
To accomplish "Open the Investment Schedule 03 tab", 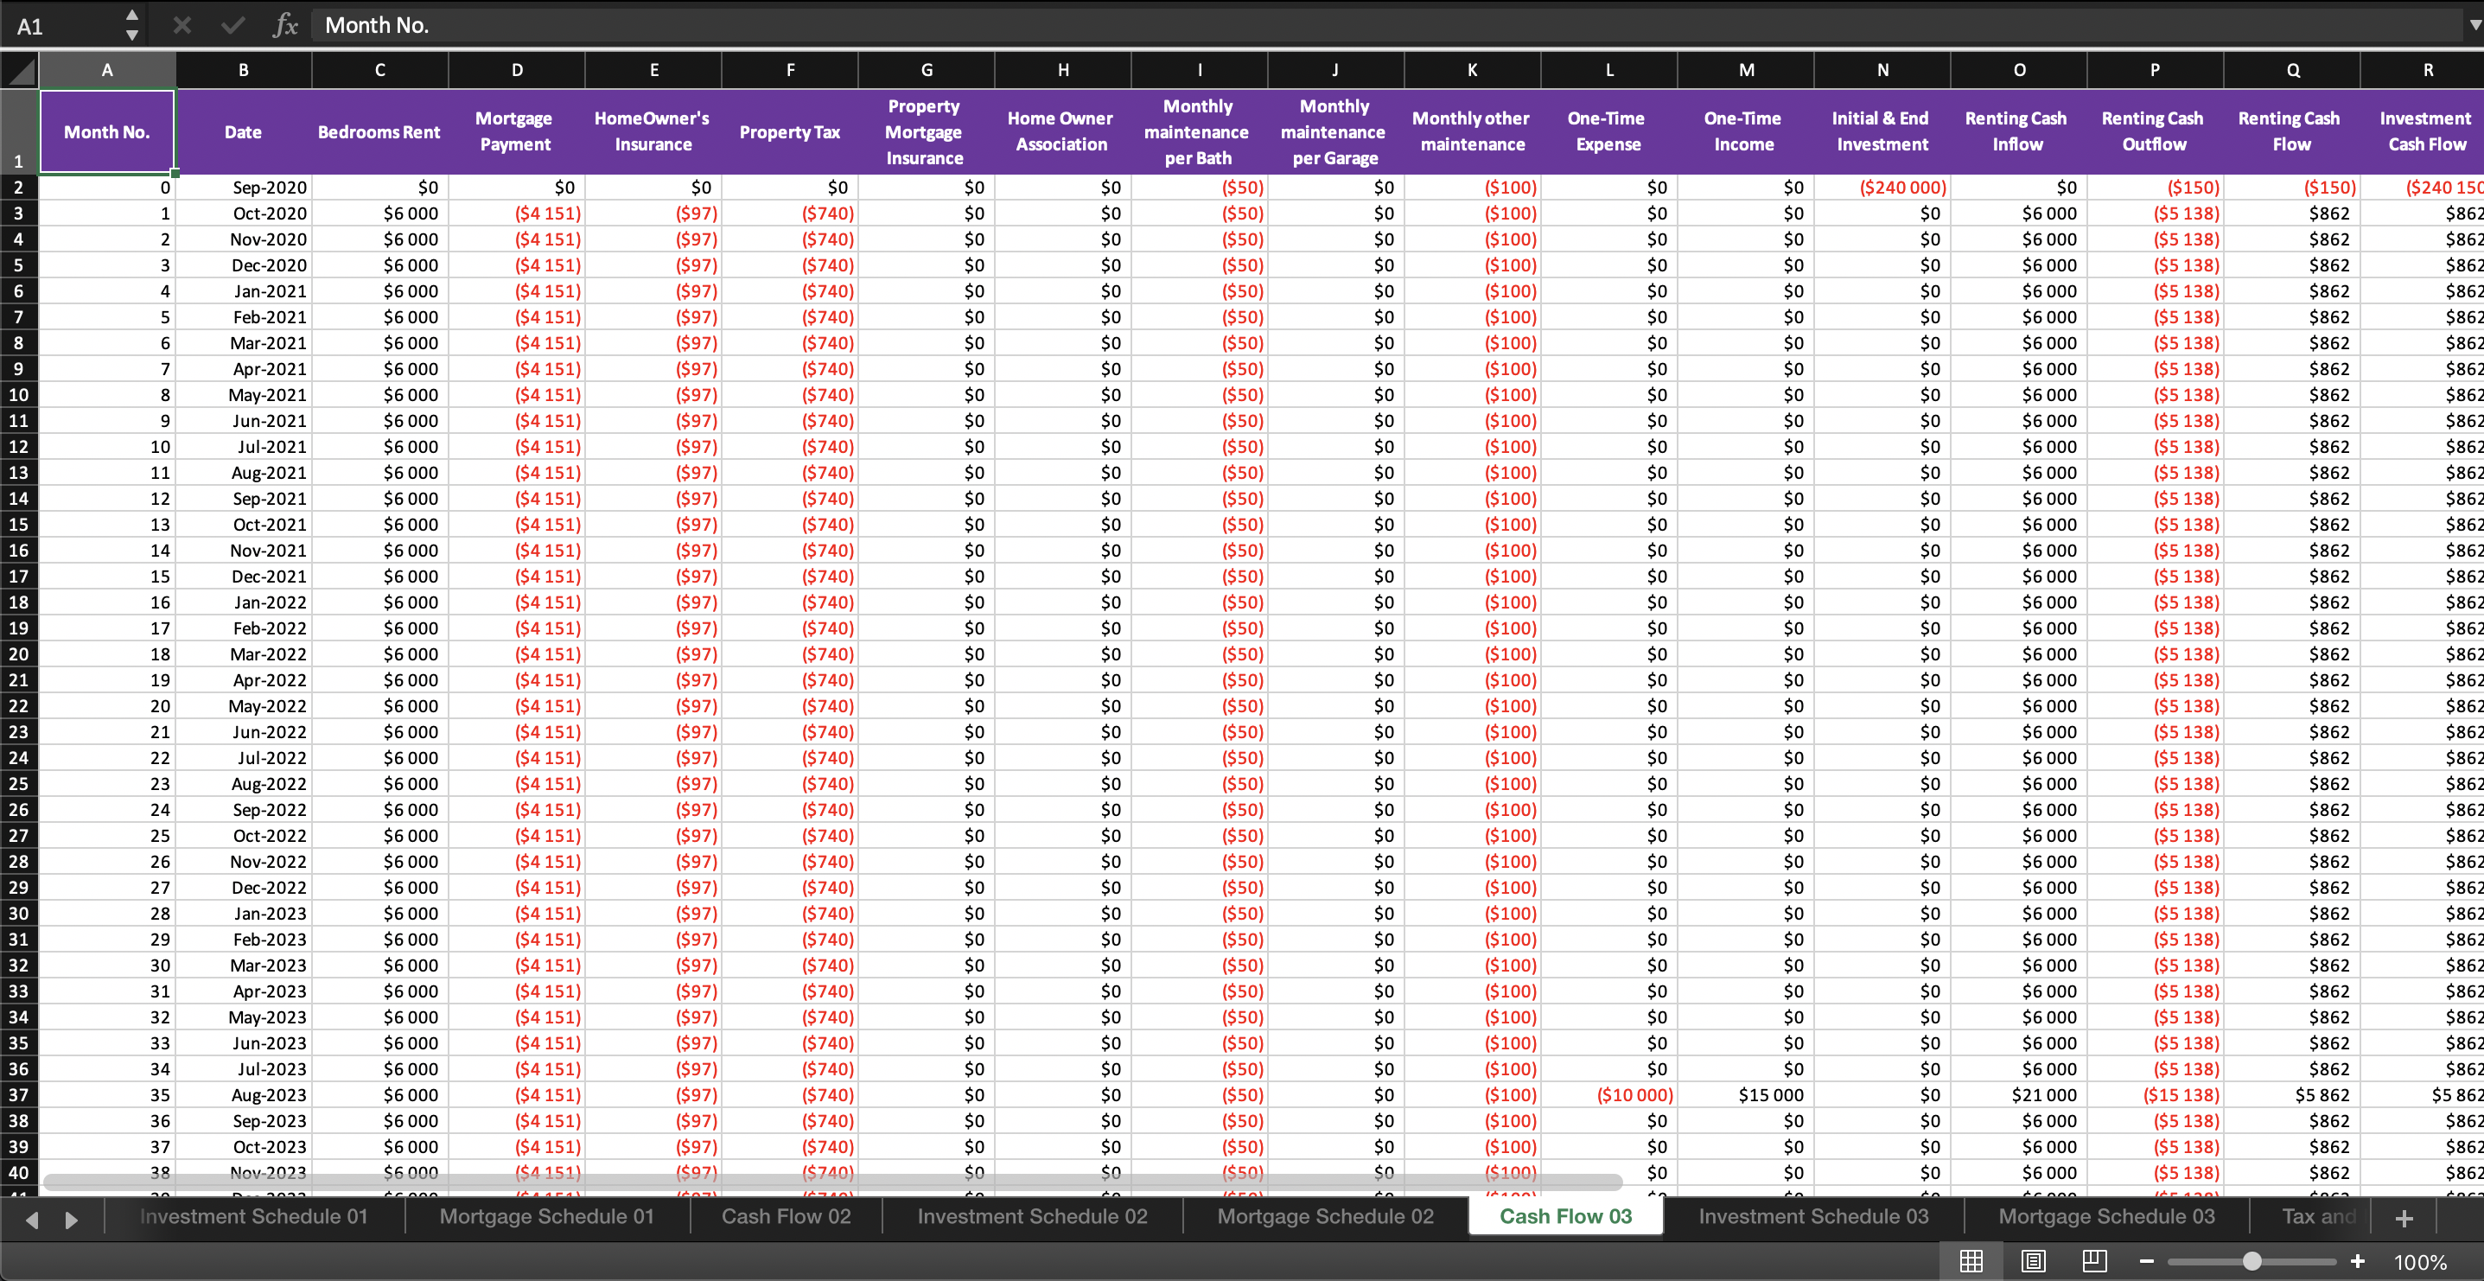I will tap(1812, 1216).
